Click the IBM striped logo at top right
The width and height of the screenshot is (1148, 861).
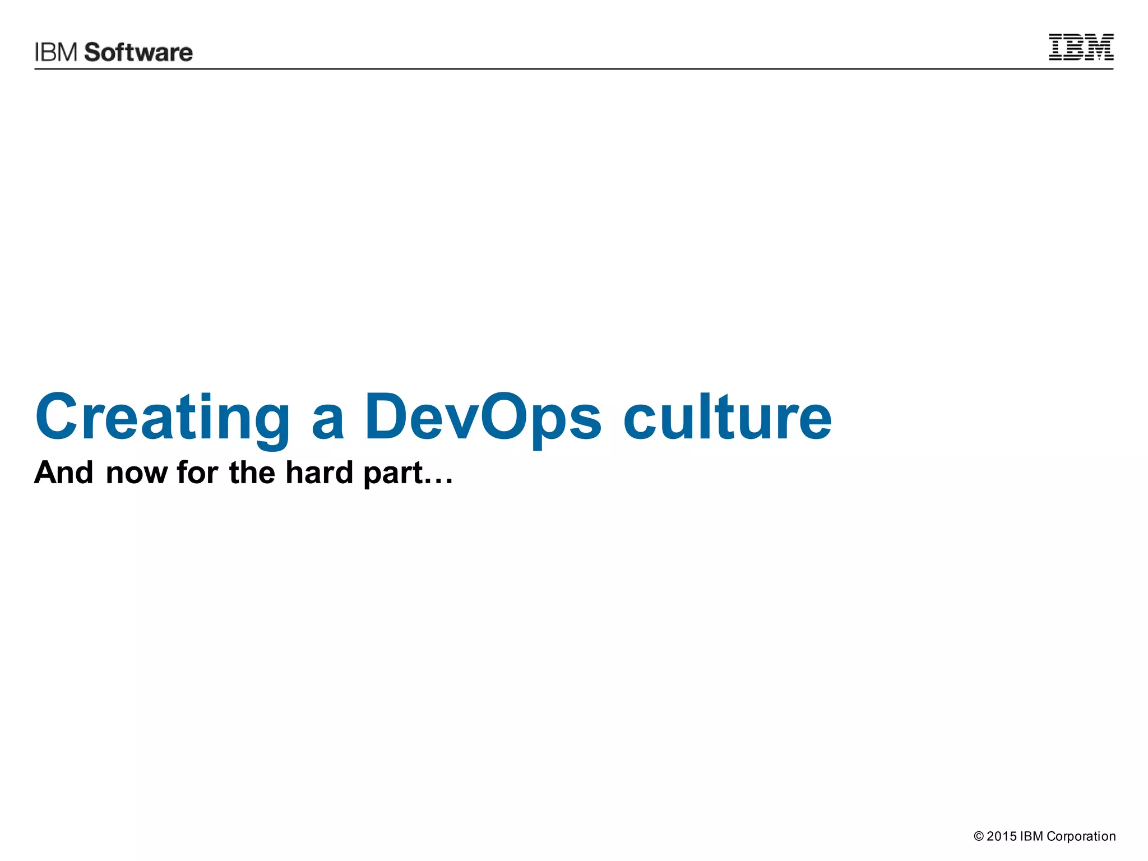pos(1081,47)
